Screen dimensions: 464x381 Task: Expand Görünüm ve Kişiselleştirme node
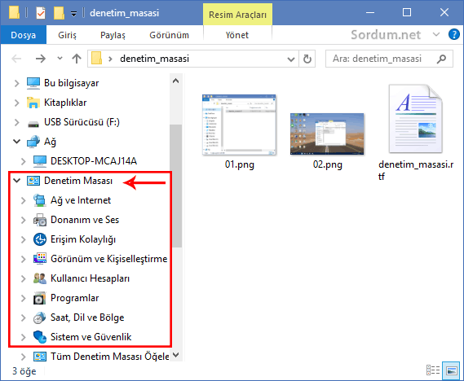pyautogui.click(x=23, y=259)
